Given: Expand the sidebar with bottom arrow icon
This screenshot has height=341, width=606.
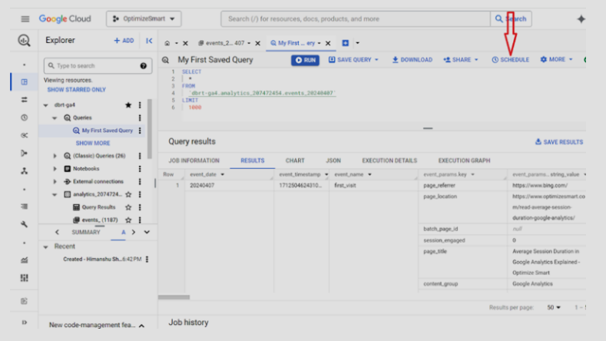Looking at the screenshot, I should click(25, 323).
